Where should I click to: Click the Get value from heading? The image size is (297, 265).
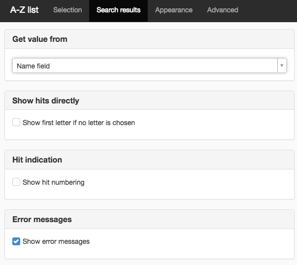(x=40, y=39)
